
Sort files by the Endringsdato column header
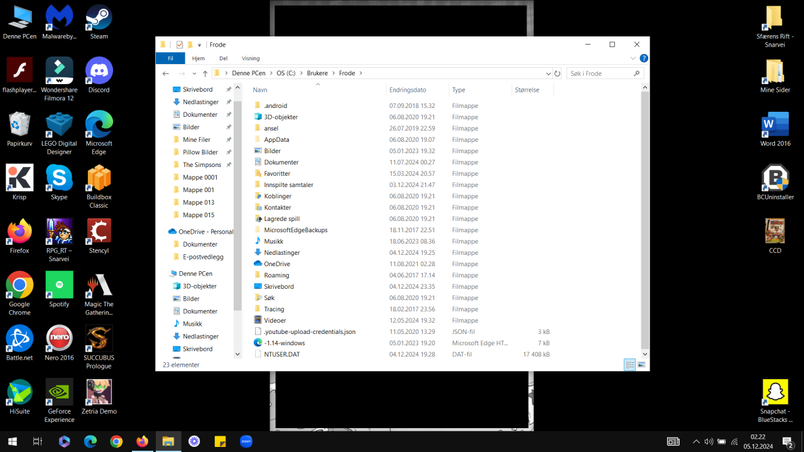click(x=408, y=90)
